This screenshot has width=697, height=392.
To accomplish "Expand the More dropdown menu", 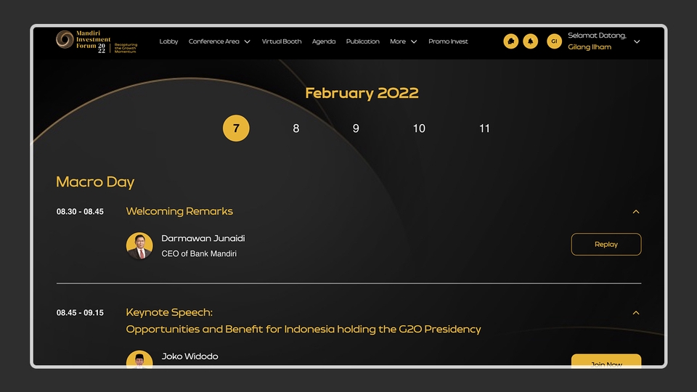I will click(403, 41).
